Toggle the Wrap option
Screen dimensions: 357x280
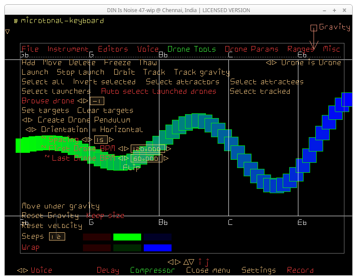coord(30,247)
